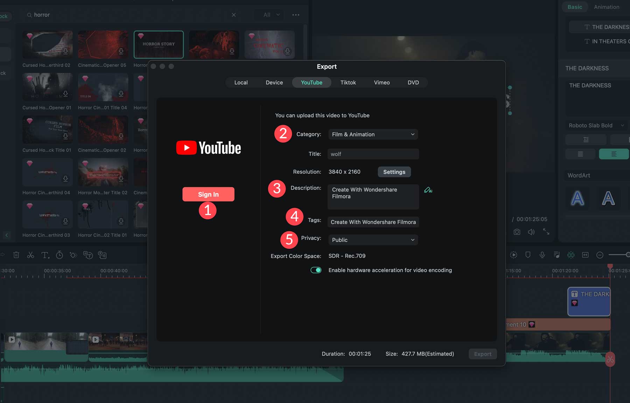
Task: Take a preview snapshot with camera icon
Action: [517, 232]
